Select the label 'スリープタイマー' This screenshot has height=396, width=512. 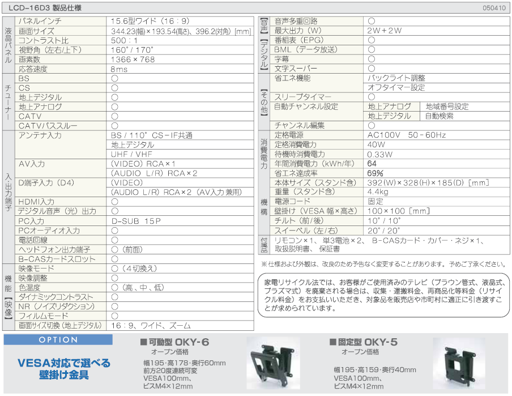tap(302, 97)
